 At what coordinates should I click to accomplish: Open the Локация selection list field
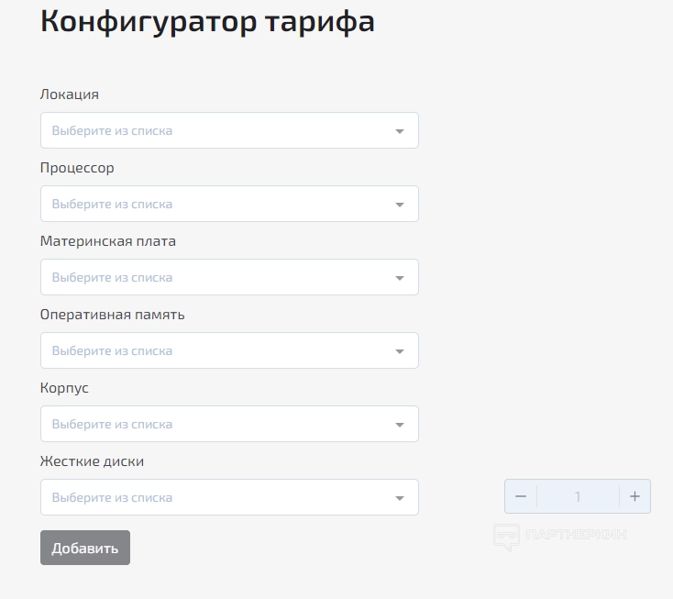point(220,130)
